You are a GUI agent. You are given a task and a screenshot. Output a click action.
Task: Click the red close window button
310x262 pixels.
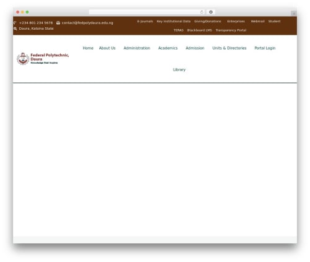coord(18,12)
